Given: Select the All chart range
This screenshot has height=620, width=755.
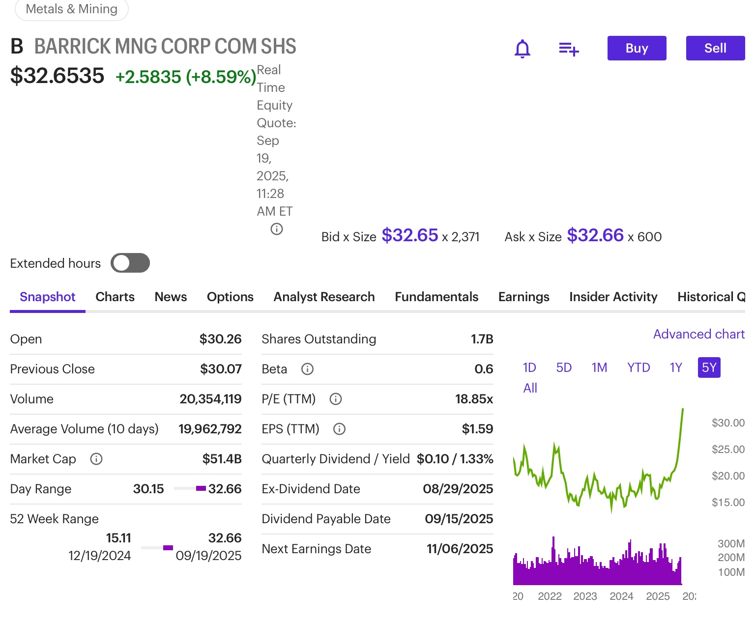Looking at the screenshot, I should point(530,388).
